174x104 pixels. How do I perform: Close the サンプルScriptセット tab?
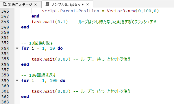click(88, 4)
